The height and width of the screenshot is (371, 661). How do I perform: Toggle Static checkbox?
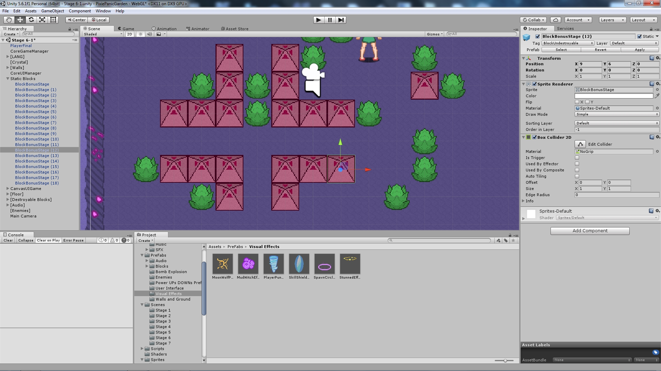tap(640, 36)
